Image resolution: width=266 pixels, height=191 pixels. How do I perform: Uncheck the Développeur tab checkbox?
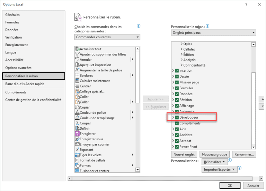[x=177, y=118]
